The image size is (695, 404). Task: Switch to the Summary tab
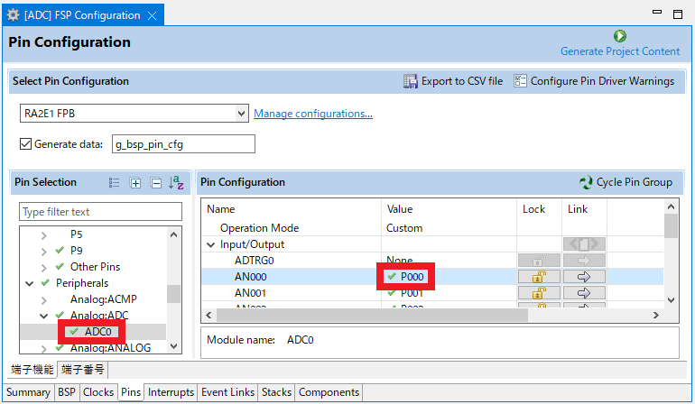(28, 392)
